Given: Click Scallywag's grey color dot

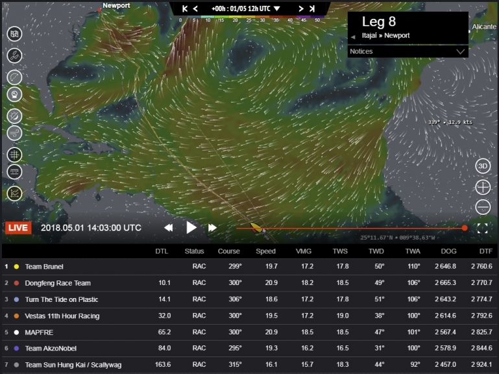Looking at the screenshot, I should click(17, 365).
